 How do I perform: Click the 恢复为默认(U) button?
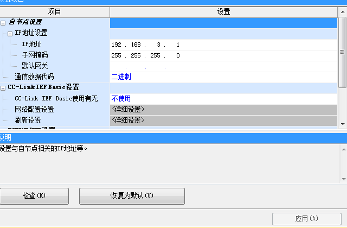tap(132, 195)
